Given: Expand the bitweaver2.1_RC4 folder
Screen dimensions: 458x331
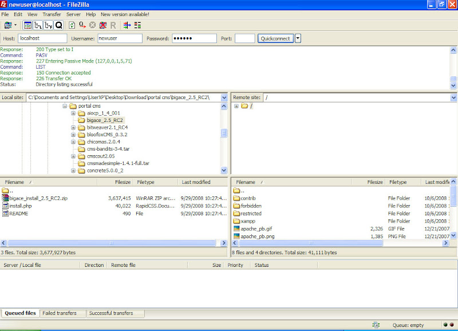Looking at the screenshot, I should 73,128.
